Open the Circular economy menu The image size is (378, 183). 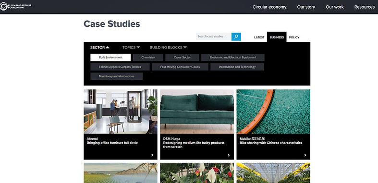[x=269, y=7]
